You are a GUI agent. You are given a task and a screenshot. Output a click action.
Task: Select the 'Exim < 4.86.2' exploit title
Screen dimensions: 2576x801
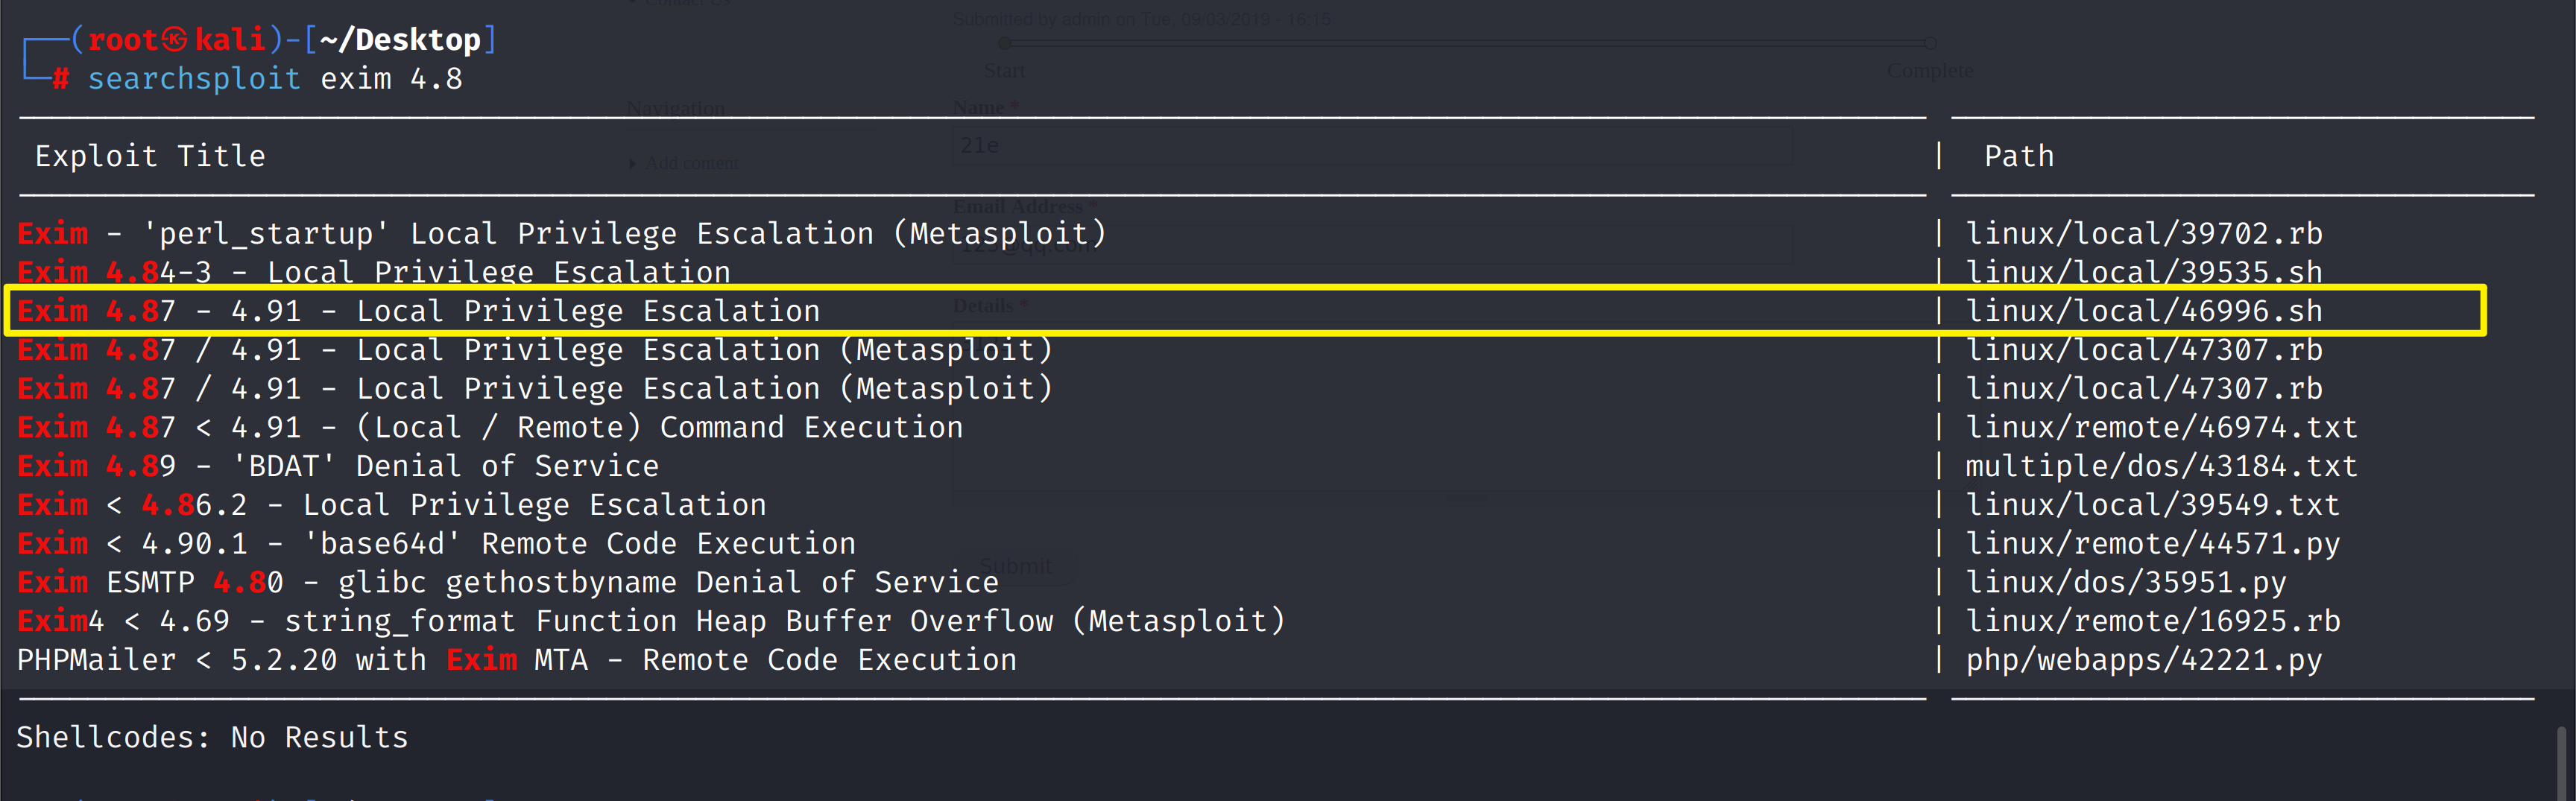pyautogui.click(x=392, y=505)
